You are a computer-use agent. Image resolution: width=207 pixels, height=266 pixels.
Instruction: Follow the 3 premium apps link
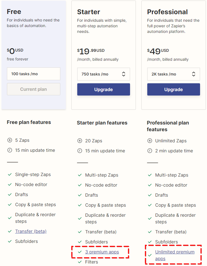[102, 252]
